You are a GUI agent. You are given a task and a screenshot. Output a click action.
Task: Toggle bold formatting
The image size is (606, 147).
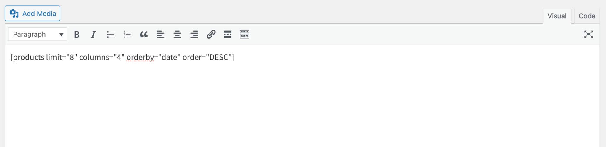(x=77, y=35)
